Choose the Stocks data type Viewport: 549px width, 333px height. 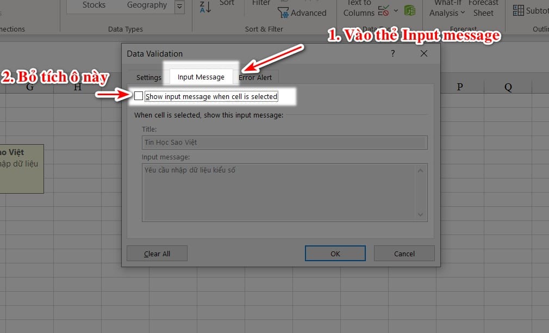tap(94, 5)
